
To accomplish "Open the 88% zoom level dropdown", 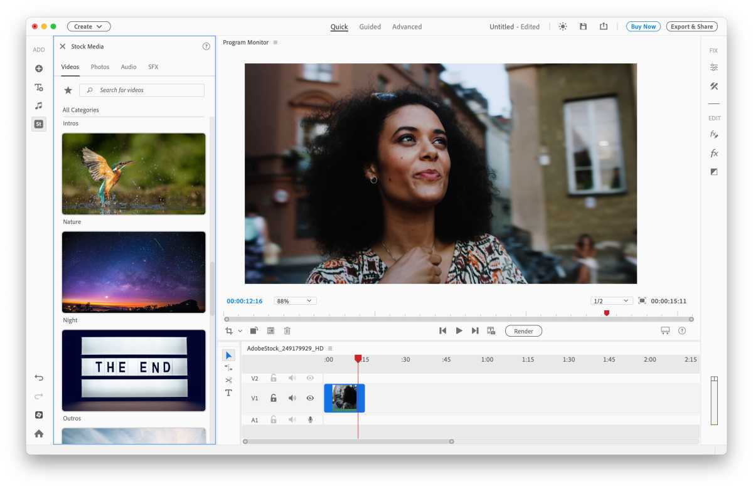I will (x=295, y=300).
